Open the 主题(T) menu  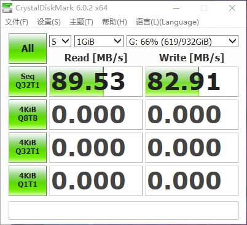click(81, 22)
